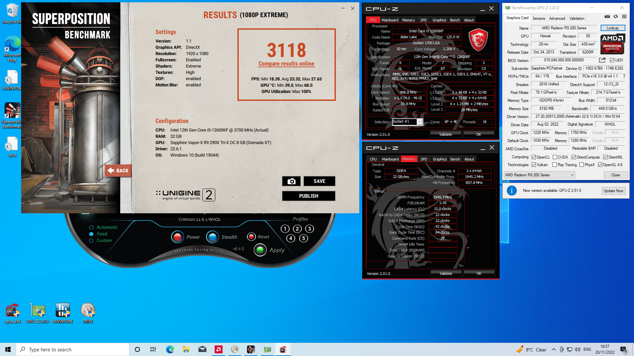This screenshot has height=356, width=634.
Task: Toggle PhysX checkbox
Action: coord(581,165)
